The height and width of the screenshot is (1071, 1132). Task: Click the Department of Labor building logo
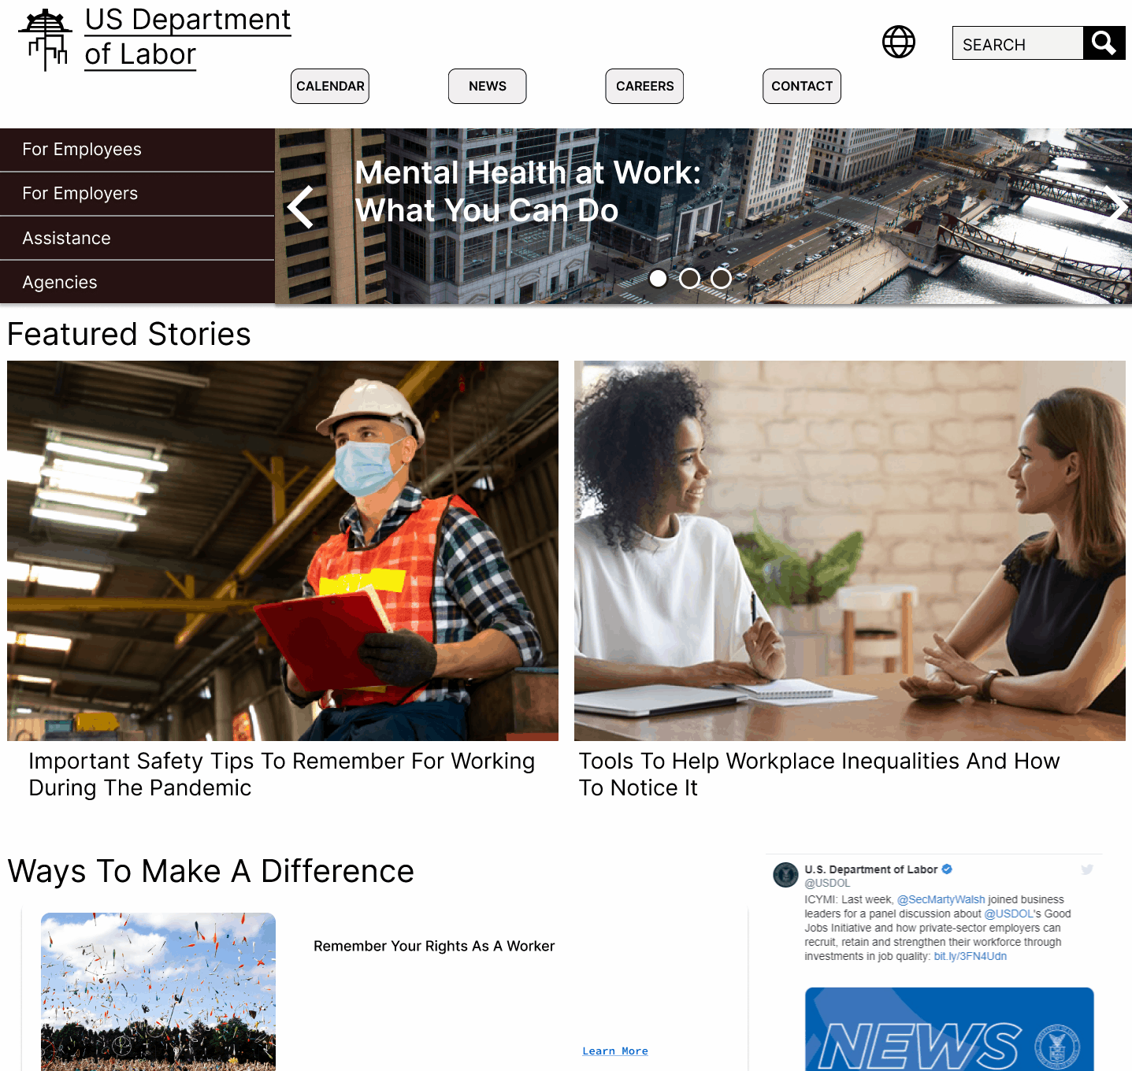(x=46, y=39)
